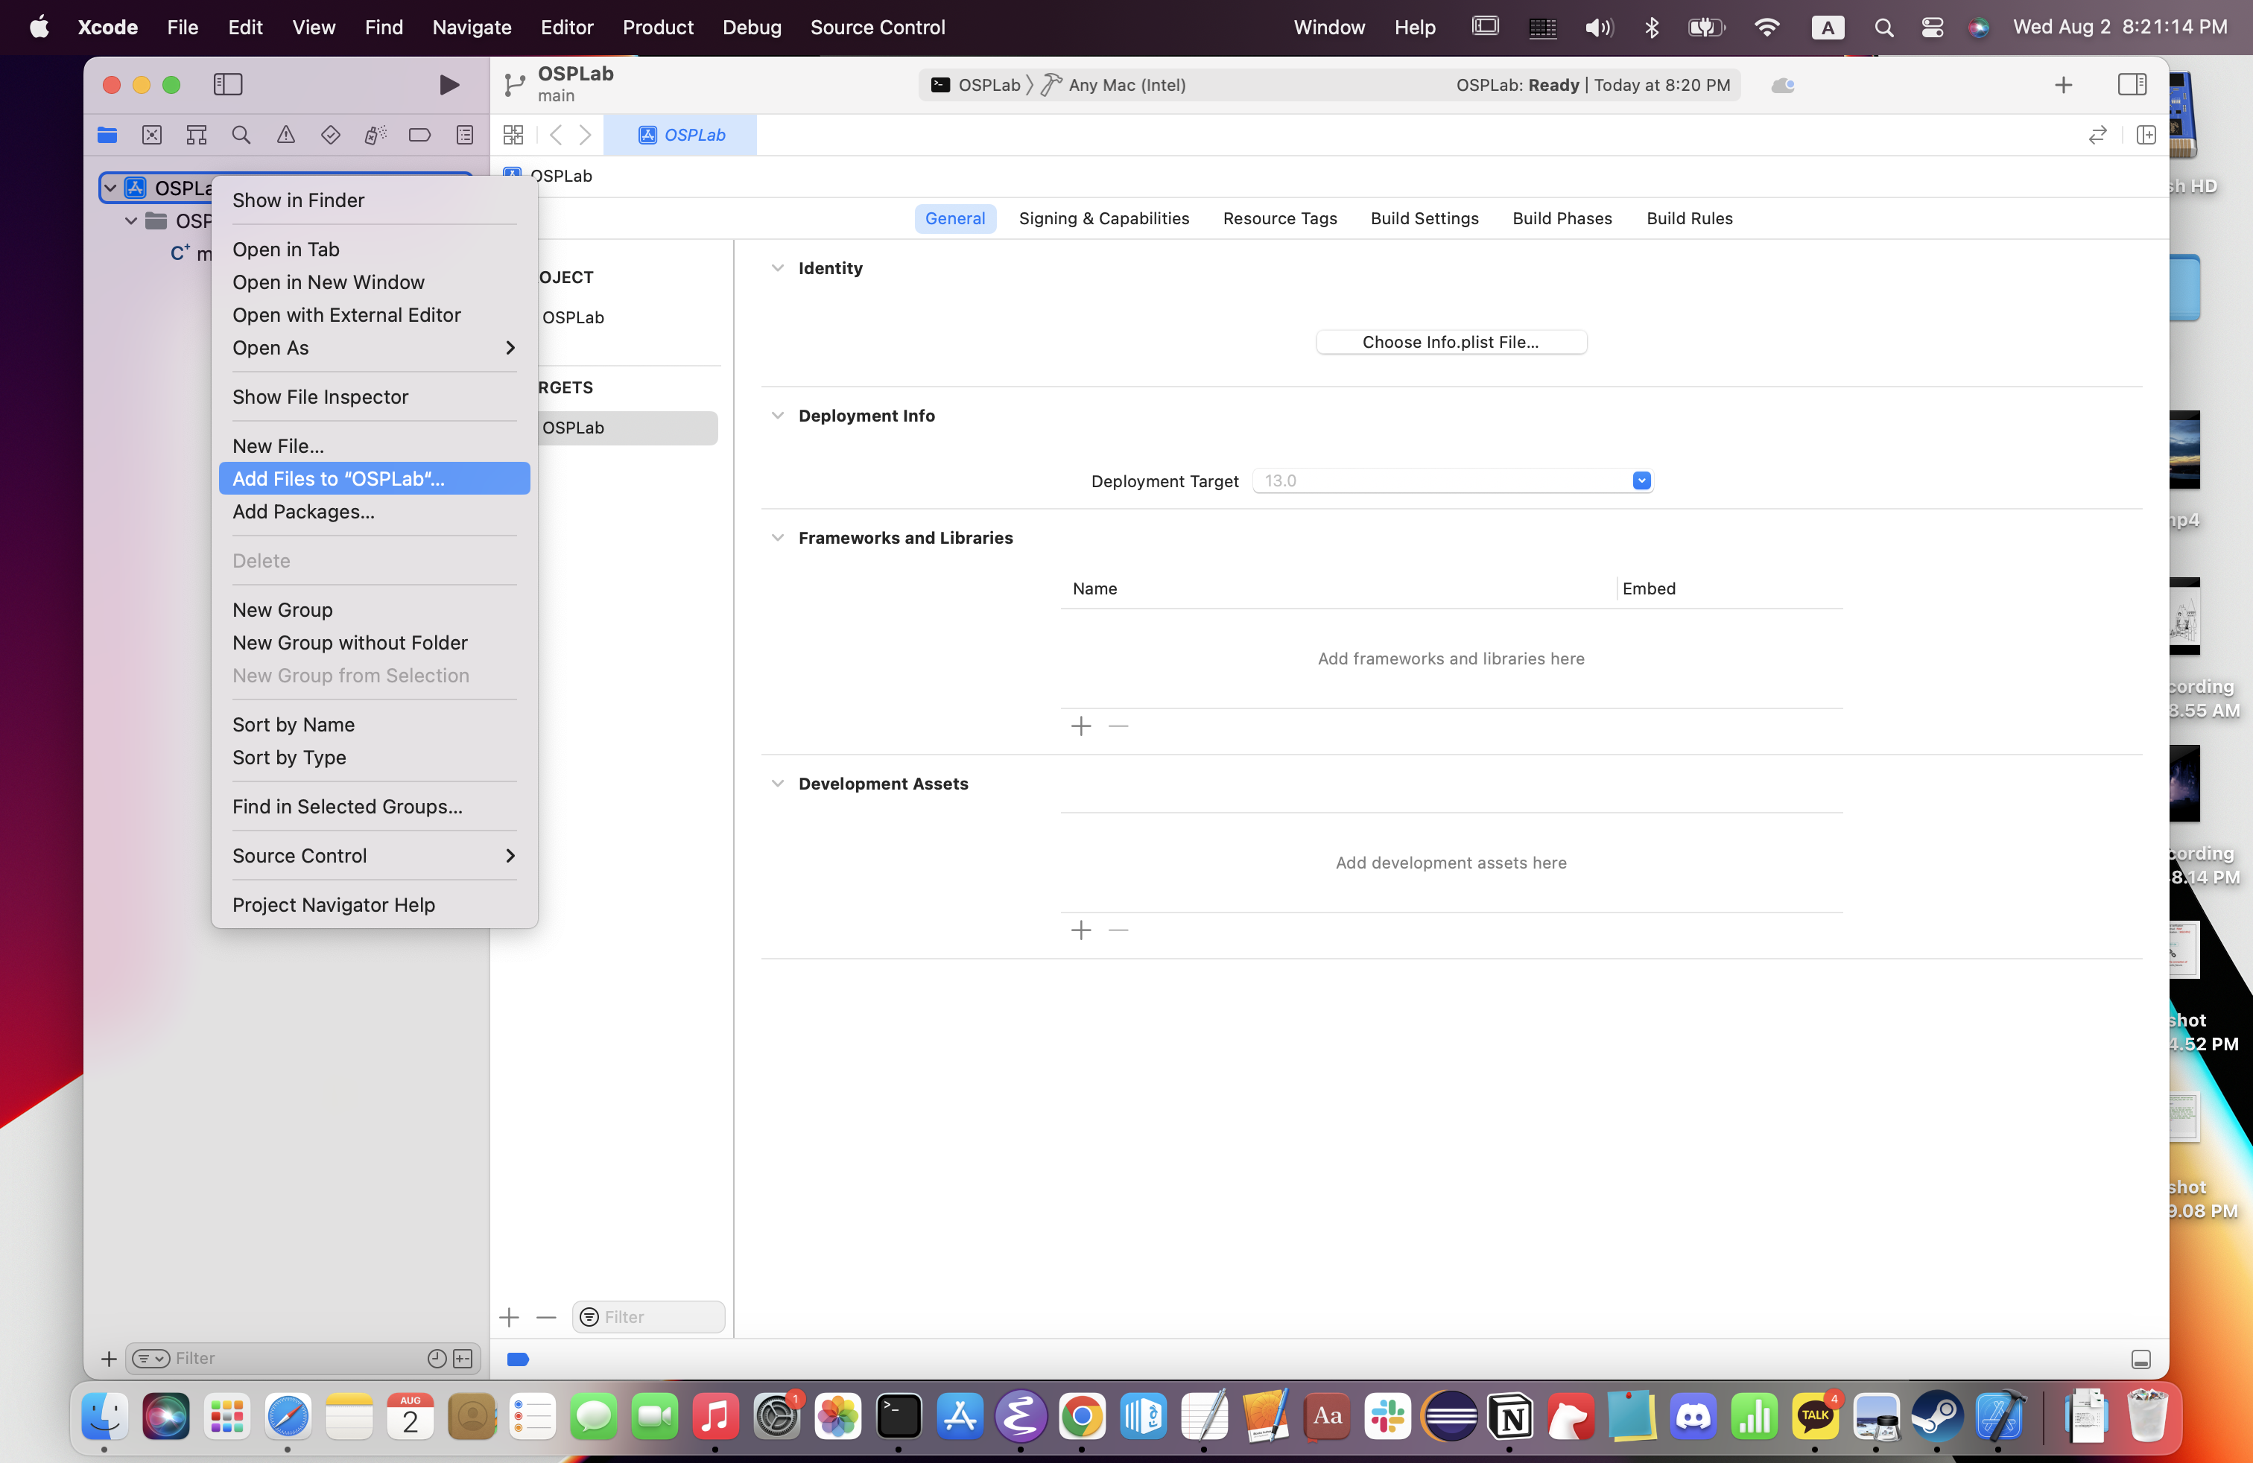Open the Breakpoint navigator icon
This screenshot has height=1463, width=2253.
[x=419, y=136]
